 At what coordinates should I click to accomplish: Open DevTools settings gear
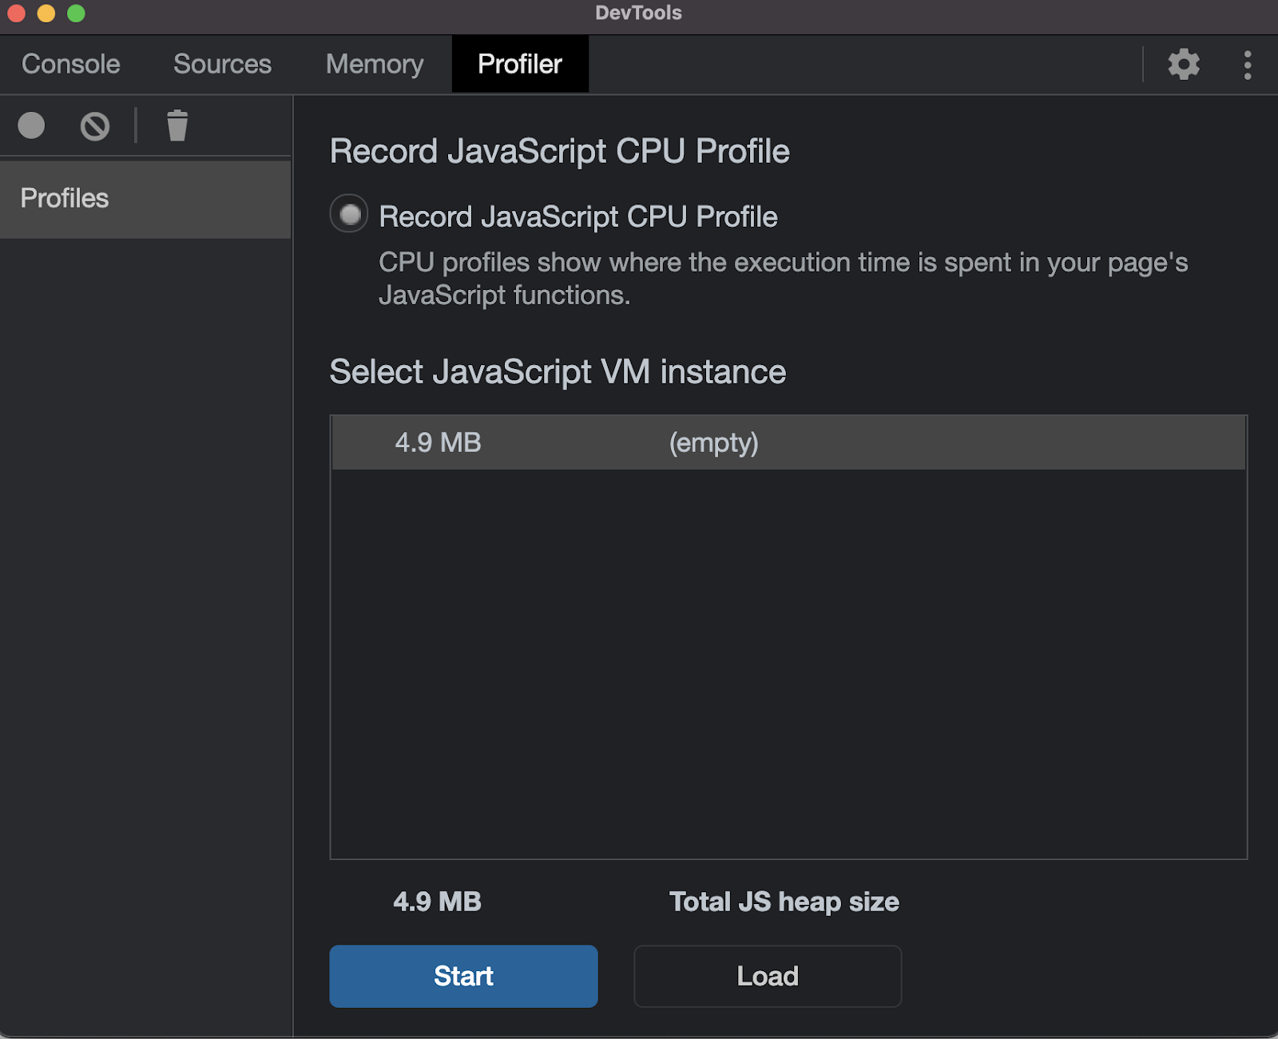point(1184,65)
